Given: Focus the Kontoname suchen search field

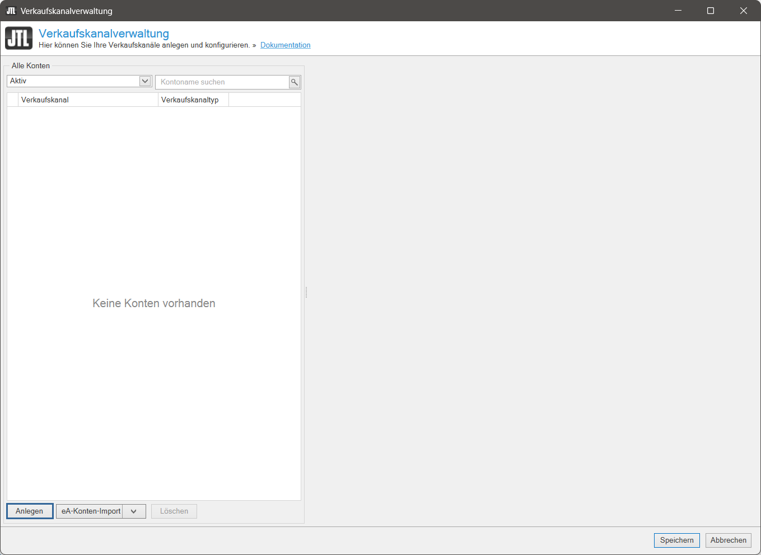Looking at the screenshot, I should (222, 82).
